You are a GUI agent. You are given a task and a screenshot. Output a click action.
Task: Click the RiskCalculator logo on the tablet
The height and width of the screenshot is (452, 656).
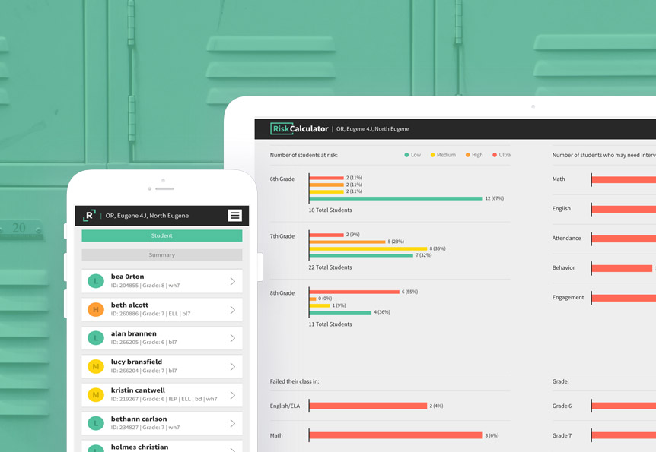[299, 128]
